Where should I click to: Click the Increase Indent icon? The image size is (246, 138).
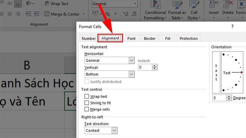pos(37,14)
